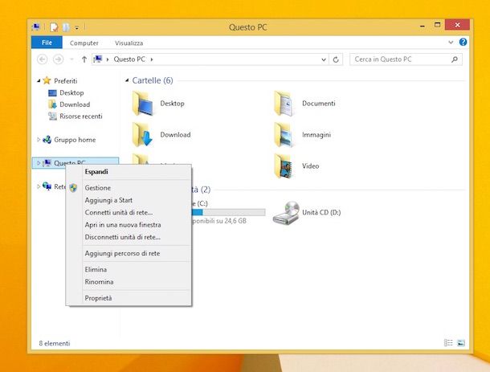Switch to large icons view in status bar

pos(461,343)
